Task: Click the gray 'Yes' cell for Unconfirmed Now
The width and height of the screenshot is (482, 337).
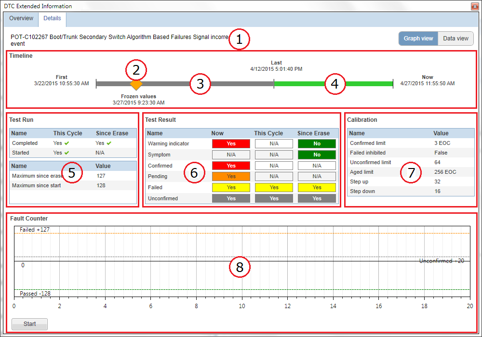Action: 231,198
